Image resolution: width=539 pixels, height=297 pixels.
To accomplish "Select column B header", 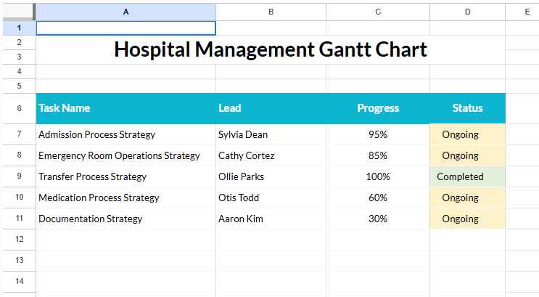I will [271, 12].
